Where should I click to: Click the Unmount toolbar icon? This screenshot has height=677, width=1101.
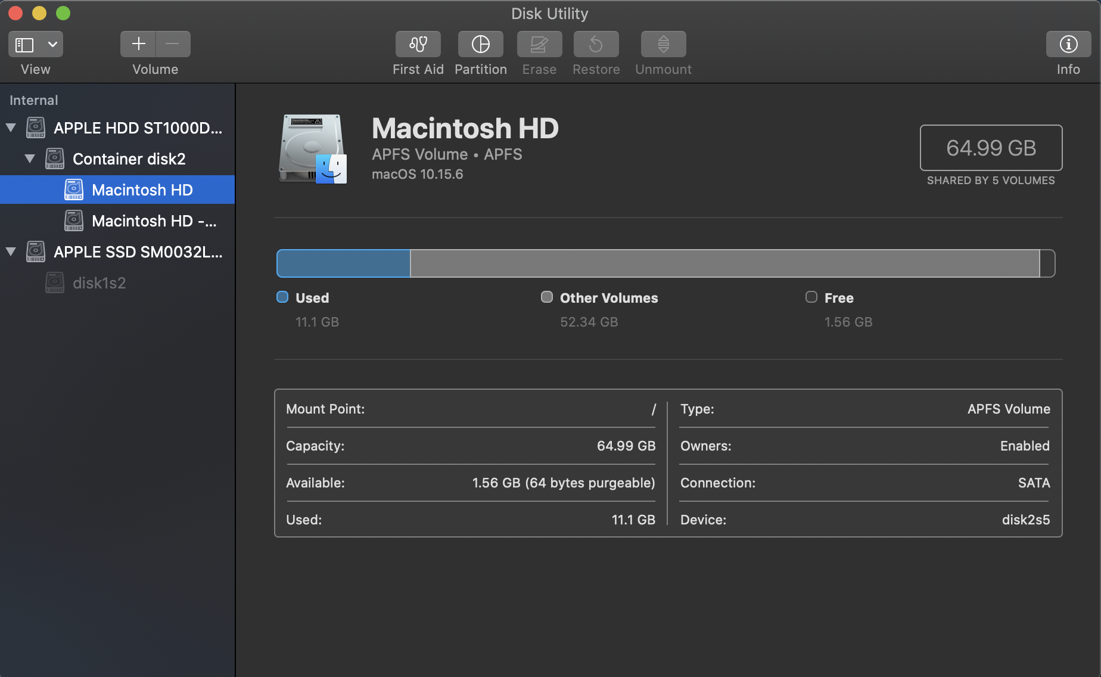[664, 44]
